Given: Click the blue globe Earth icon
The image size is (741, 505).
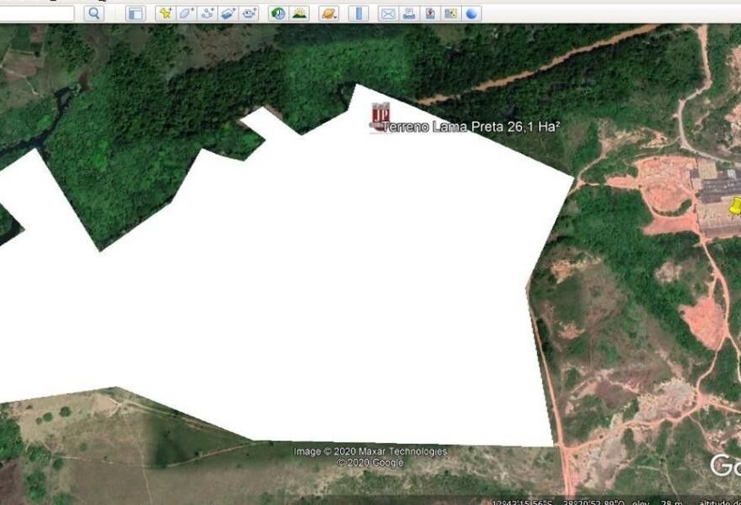Looking at the screenshot, I should point(472,14).
